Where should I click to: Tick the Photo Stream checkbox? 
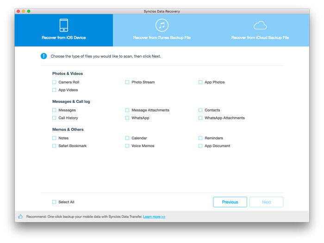point(127,83)
